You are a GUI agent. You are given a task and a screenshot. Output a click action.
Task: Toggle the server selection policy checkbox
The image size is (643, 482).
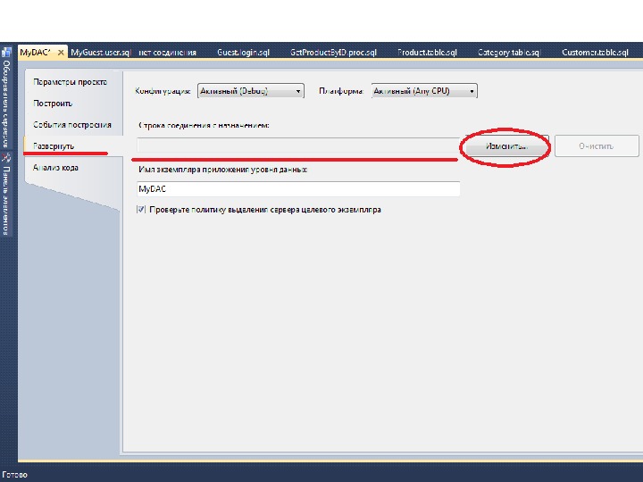point(141,210)
